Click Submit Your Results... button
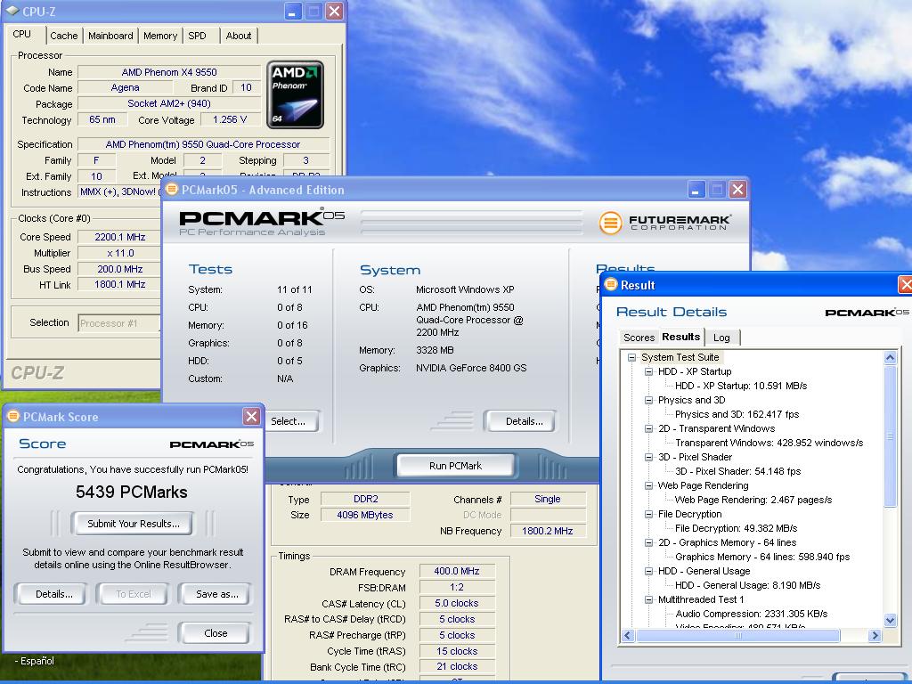The height and width of the screenshot is (684, 912). (x=134, y=524)
